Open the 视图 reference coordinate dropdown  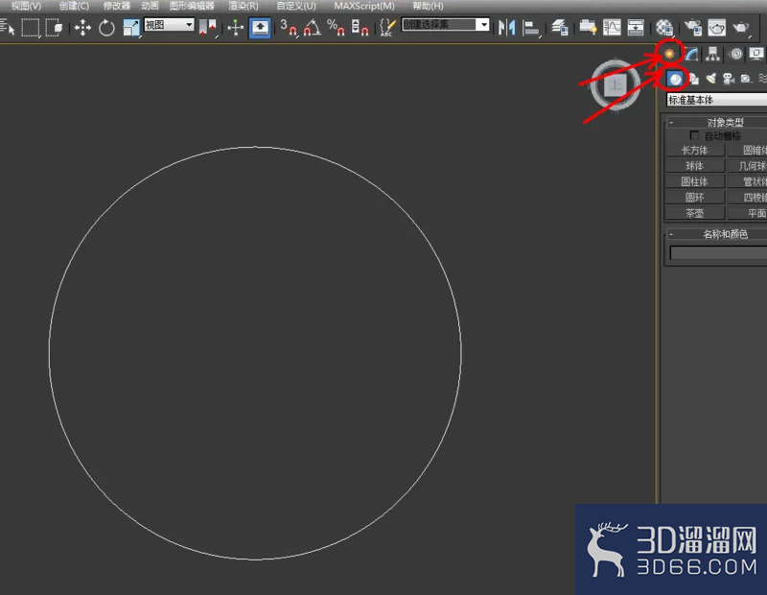(x=170, y=25)
